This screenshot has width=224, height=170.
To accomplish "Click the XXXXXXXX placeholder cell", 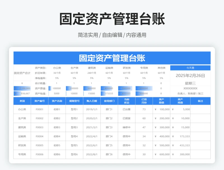I will (190, 89).
